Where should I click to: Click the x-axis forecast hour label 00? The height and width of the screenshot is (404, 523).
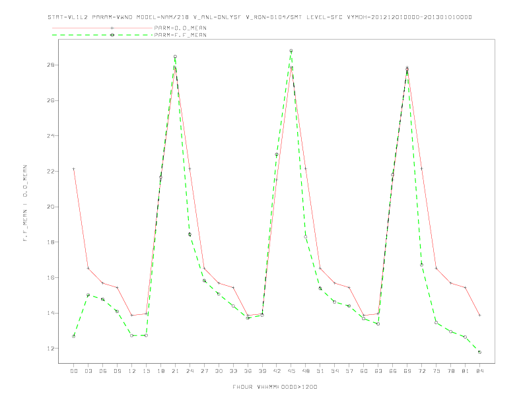click(74, 371)
